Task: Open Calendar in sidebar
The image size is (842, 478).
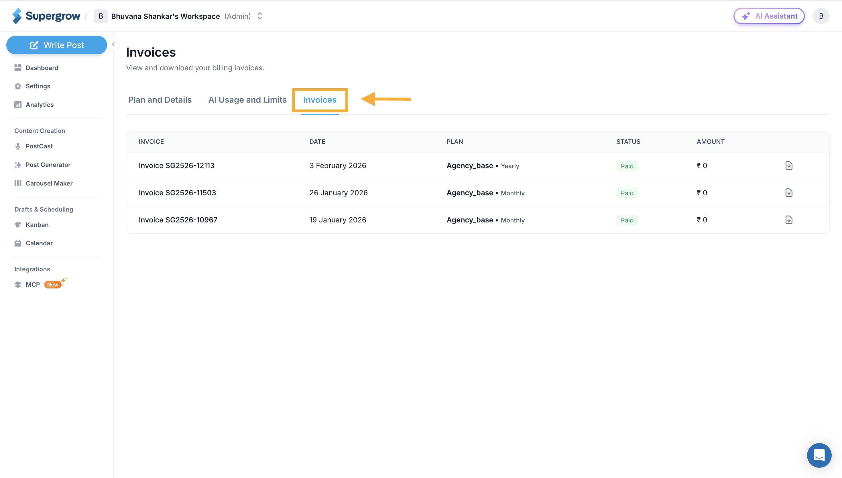Action: coord(33,243)
